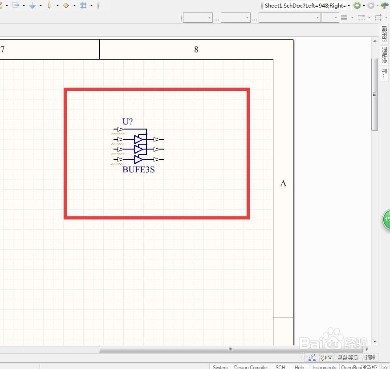Image resolution: width=390 pixels, height=369 pixels.
Task: Expand the first empty combo box
Action: (x=209, y=18)
